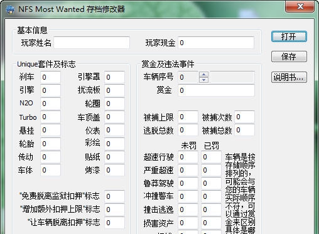The height and width of the screenshot is (234, 319).
Task: Click the 轮胎 value field
Action: click(50, 144)
